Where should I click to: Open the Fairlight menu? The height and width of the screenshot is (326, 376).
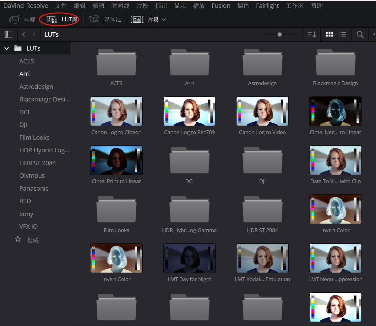267,6
